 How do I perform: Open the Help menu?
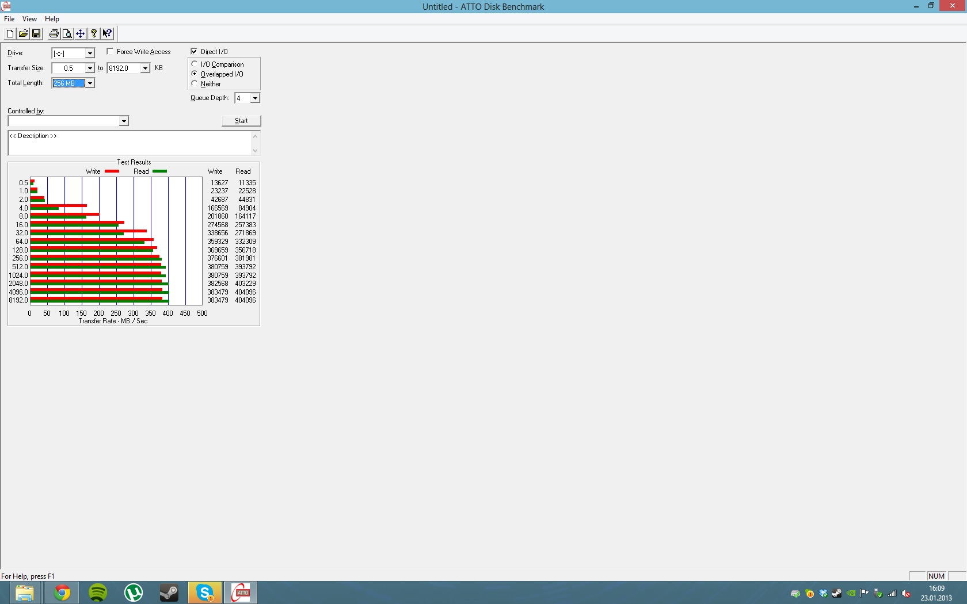tap(52, 19)
